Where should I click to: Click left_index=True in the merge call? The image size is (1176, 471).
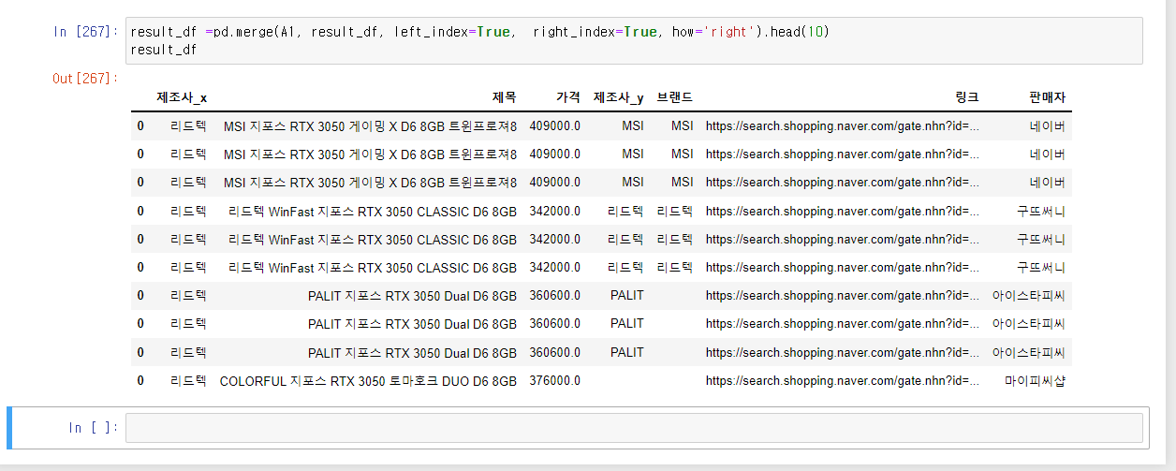(452, 32)
